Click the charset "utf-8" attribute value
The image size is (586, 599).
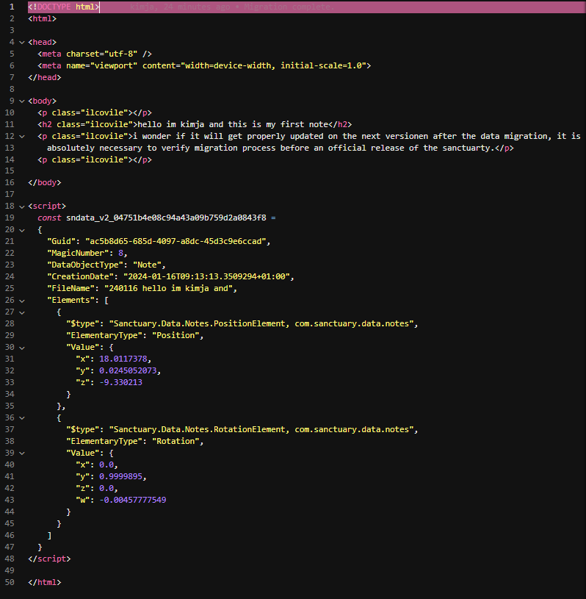click(x=121, y=54)
